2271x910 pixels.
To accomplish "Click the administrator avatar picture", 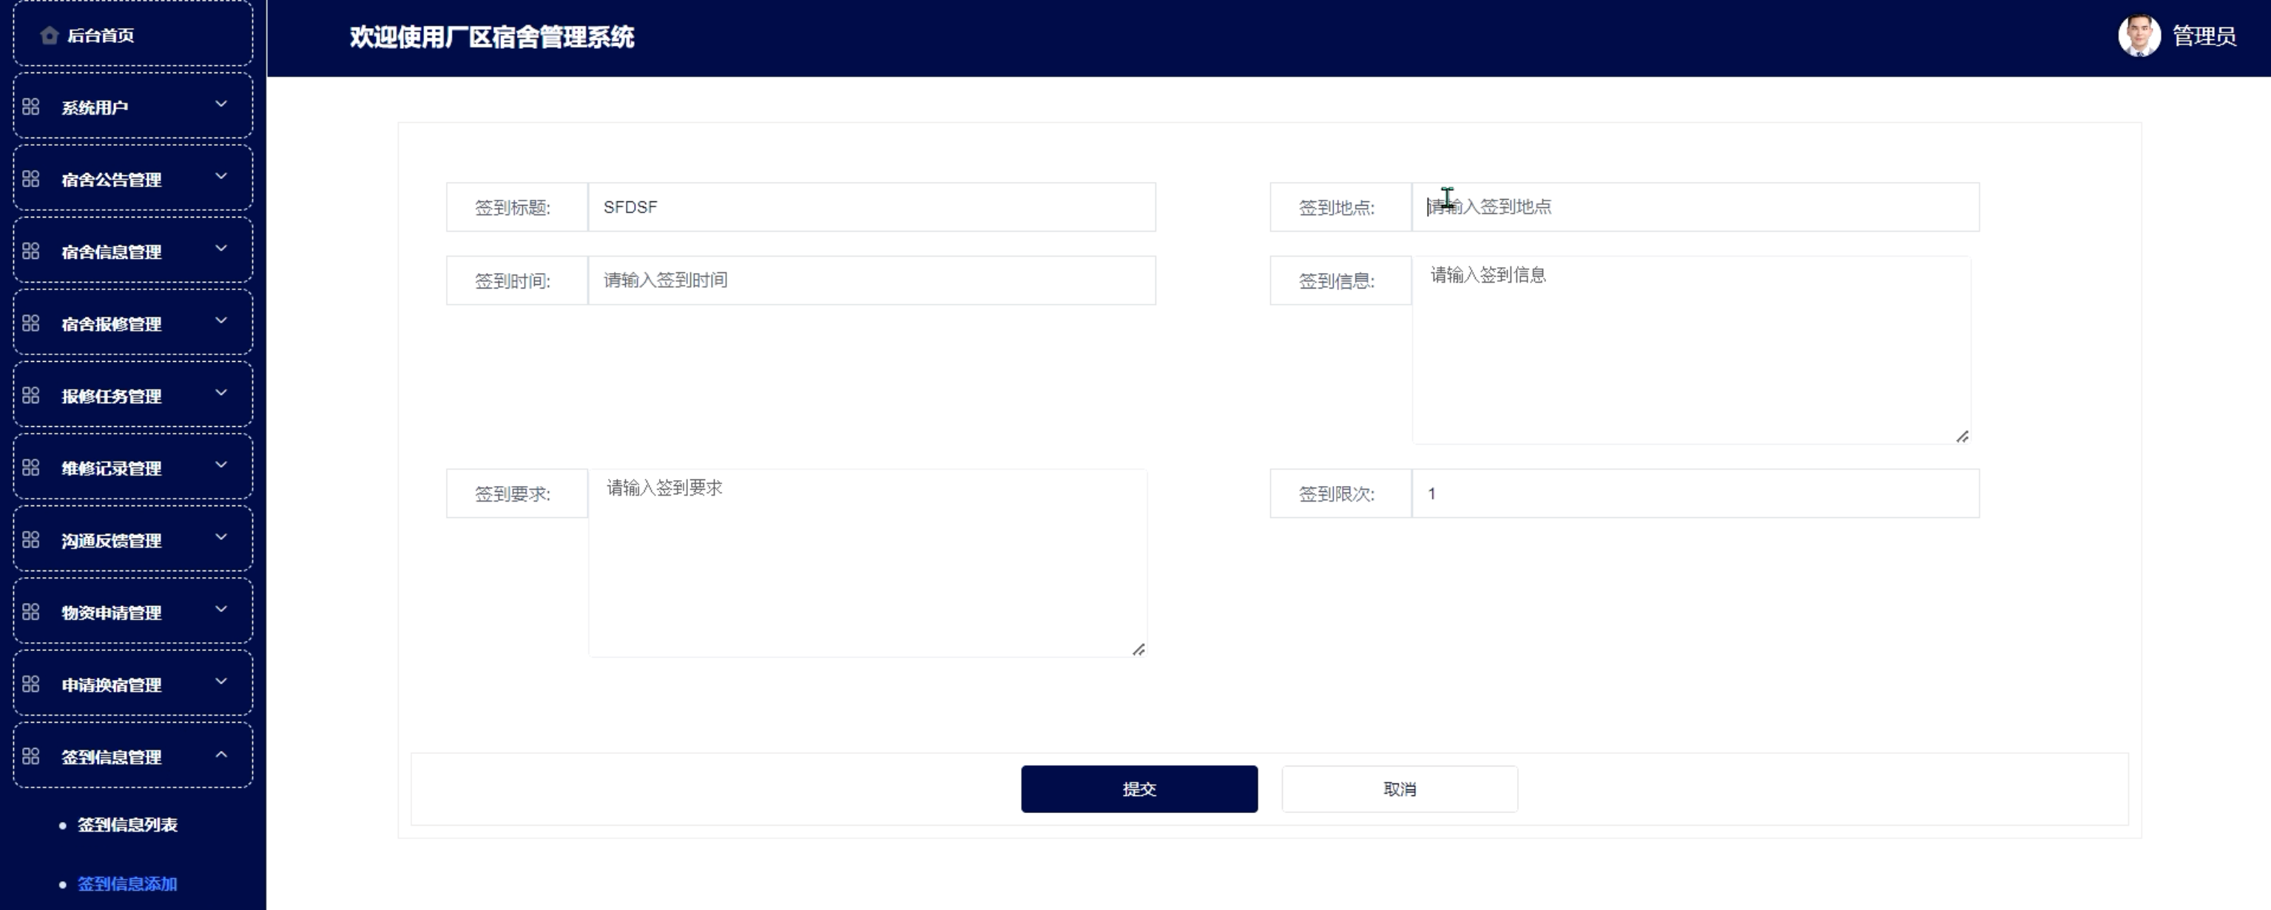I will click(x=2138, y=36).
